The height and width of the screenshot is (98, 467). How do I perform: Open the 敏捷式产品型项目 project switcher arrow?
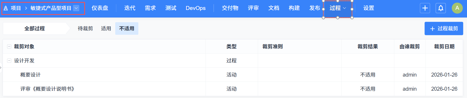76,8
